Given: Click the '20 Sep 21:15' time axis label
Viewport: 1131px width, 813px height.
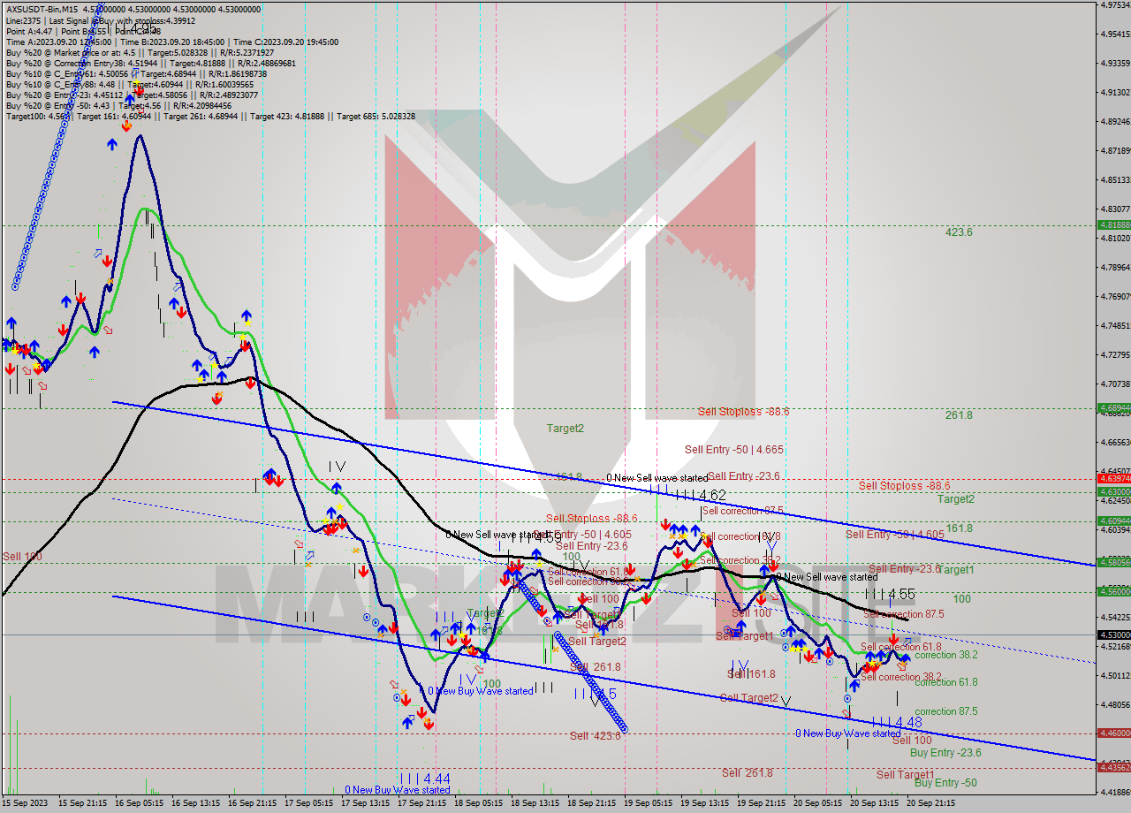Looking at the screenshot, I should [x=931, y=804].
